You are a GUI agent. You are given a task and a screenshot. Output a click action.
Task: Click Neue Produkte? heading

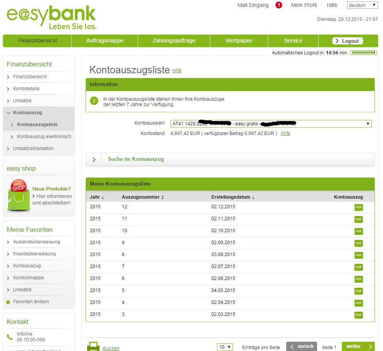[52, 189]
